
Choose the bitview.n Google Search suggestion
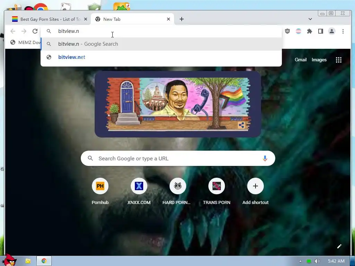point(161,44)
